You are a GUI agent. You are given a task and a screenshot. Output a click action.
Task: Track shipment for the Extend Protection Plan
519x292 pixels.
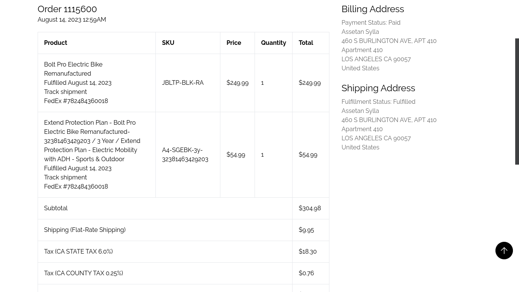click(65, 177)
